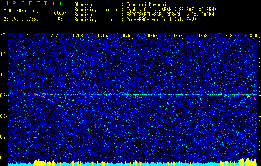Image resolution: width=261 pixels, height=166 pixels.
Task: Click the 0759 time marker
Action: pyautogui.click(x=227, y=36)
